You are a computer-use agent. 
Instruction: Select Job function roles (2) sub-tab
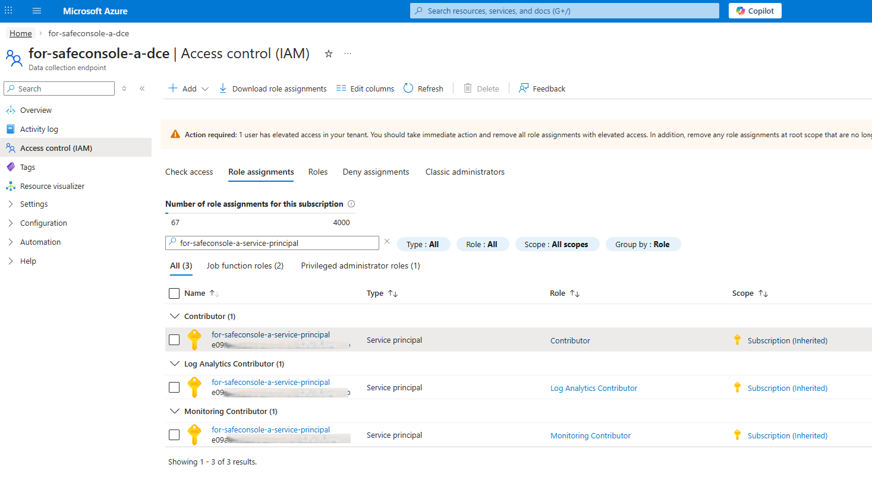[x=245, y=266]
